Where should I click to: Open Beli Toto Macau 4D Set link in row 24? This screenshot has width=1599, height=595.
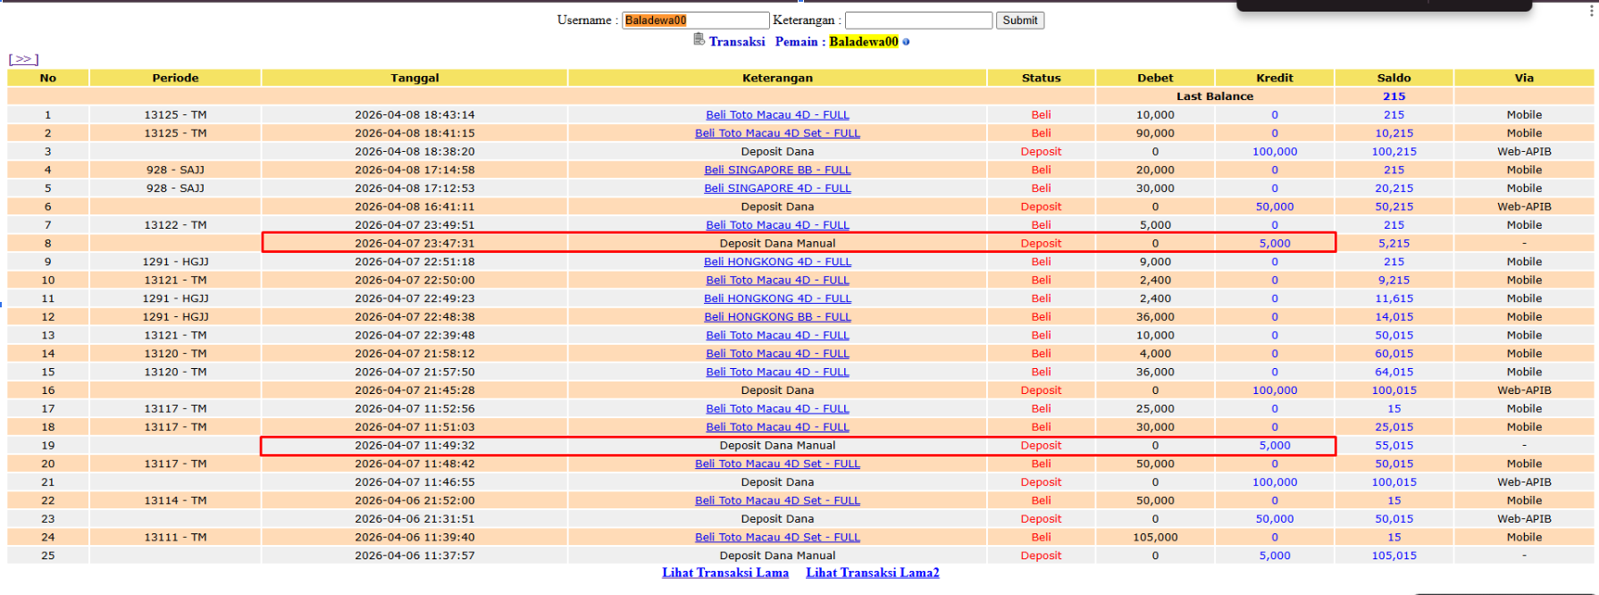pos(777,537)
